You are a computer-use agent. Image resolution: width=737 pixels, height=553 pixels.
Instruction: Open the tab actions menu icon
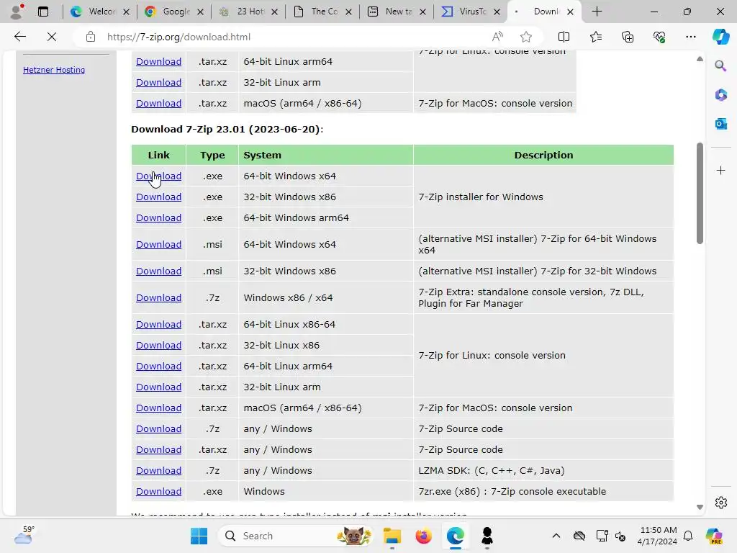(43, 12)
